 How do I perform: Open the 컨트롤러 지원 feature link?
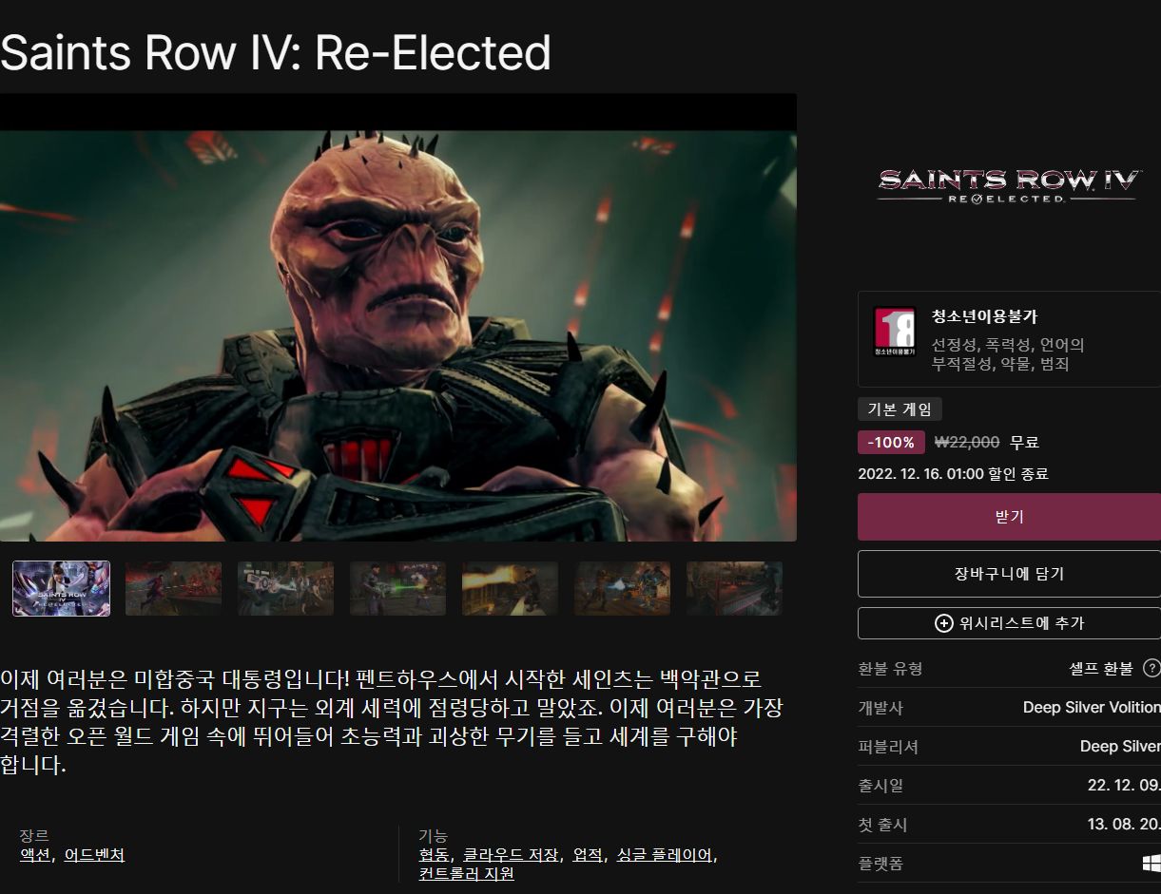(466, 873)
